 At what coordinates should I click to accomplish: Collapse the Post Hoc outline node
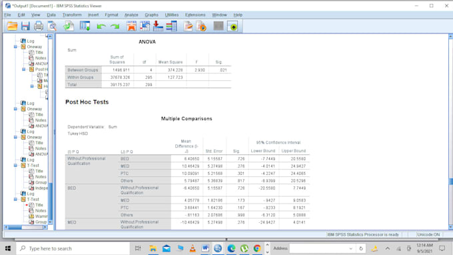24,69
